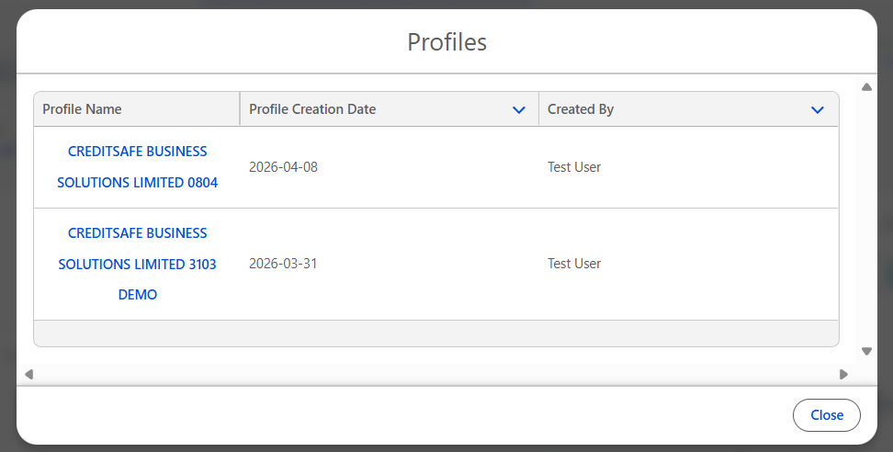
Task: Click the Profile Creation Date header label
Action: tap(312, 109)
